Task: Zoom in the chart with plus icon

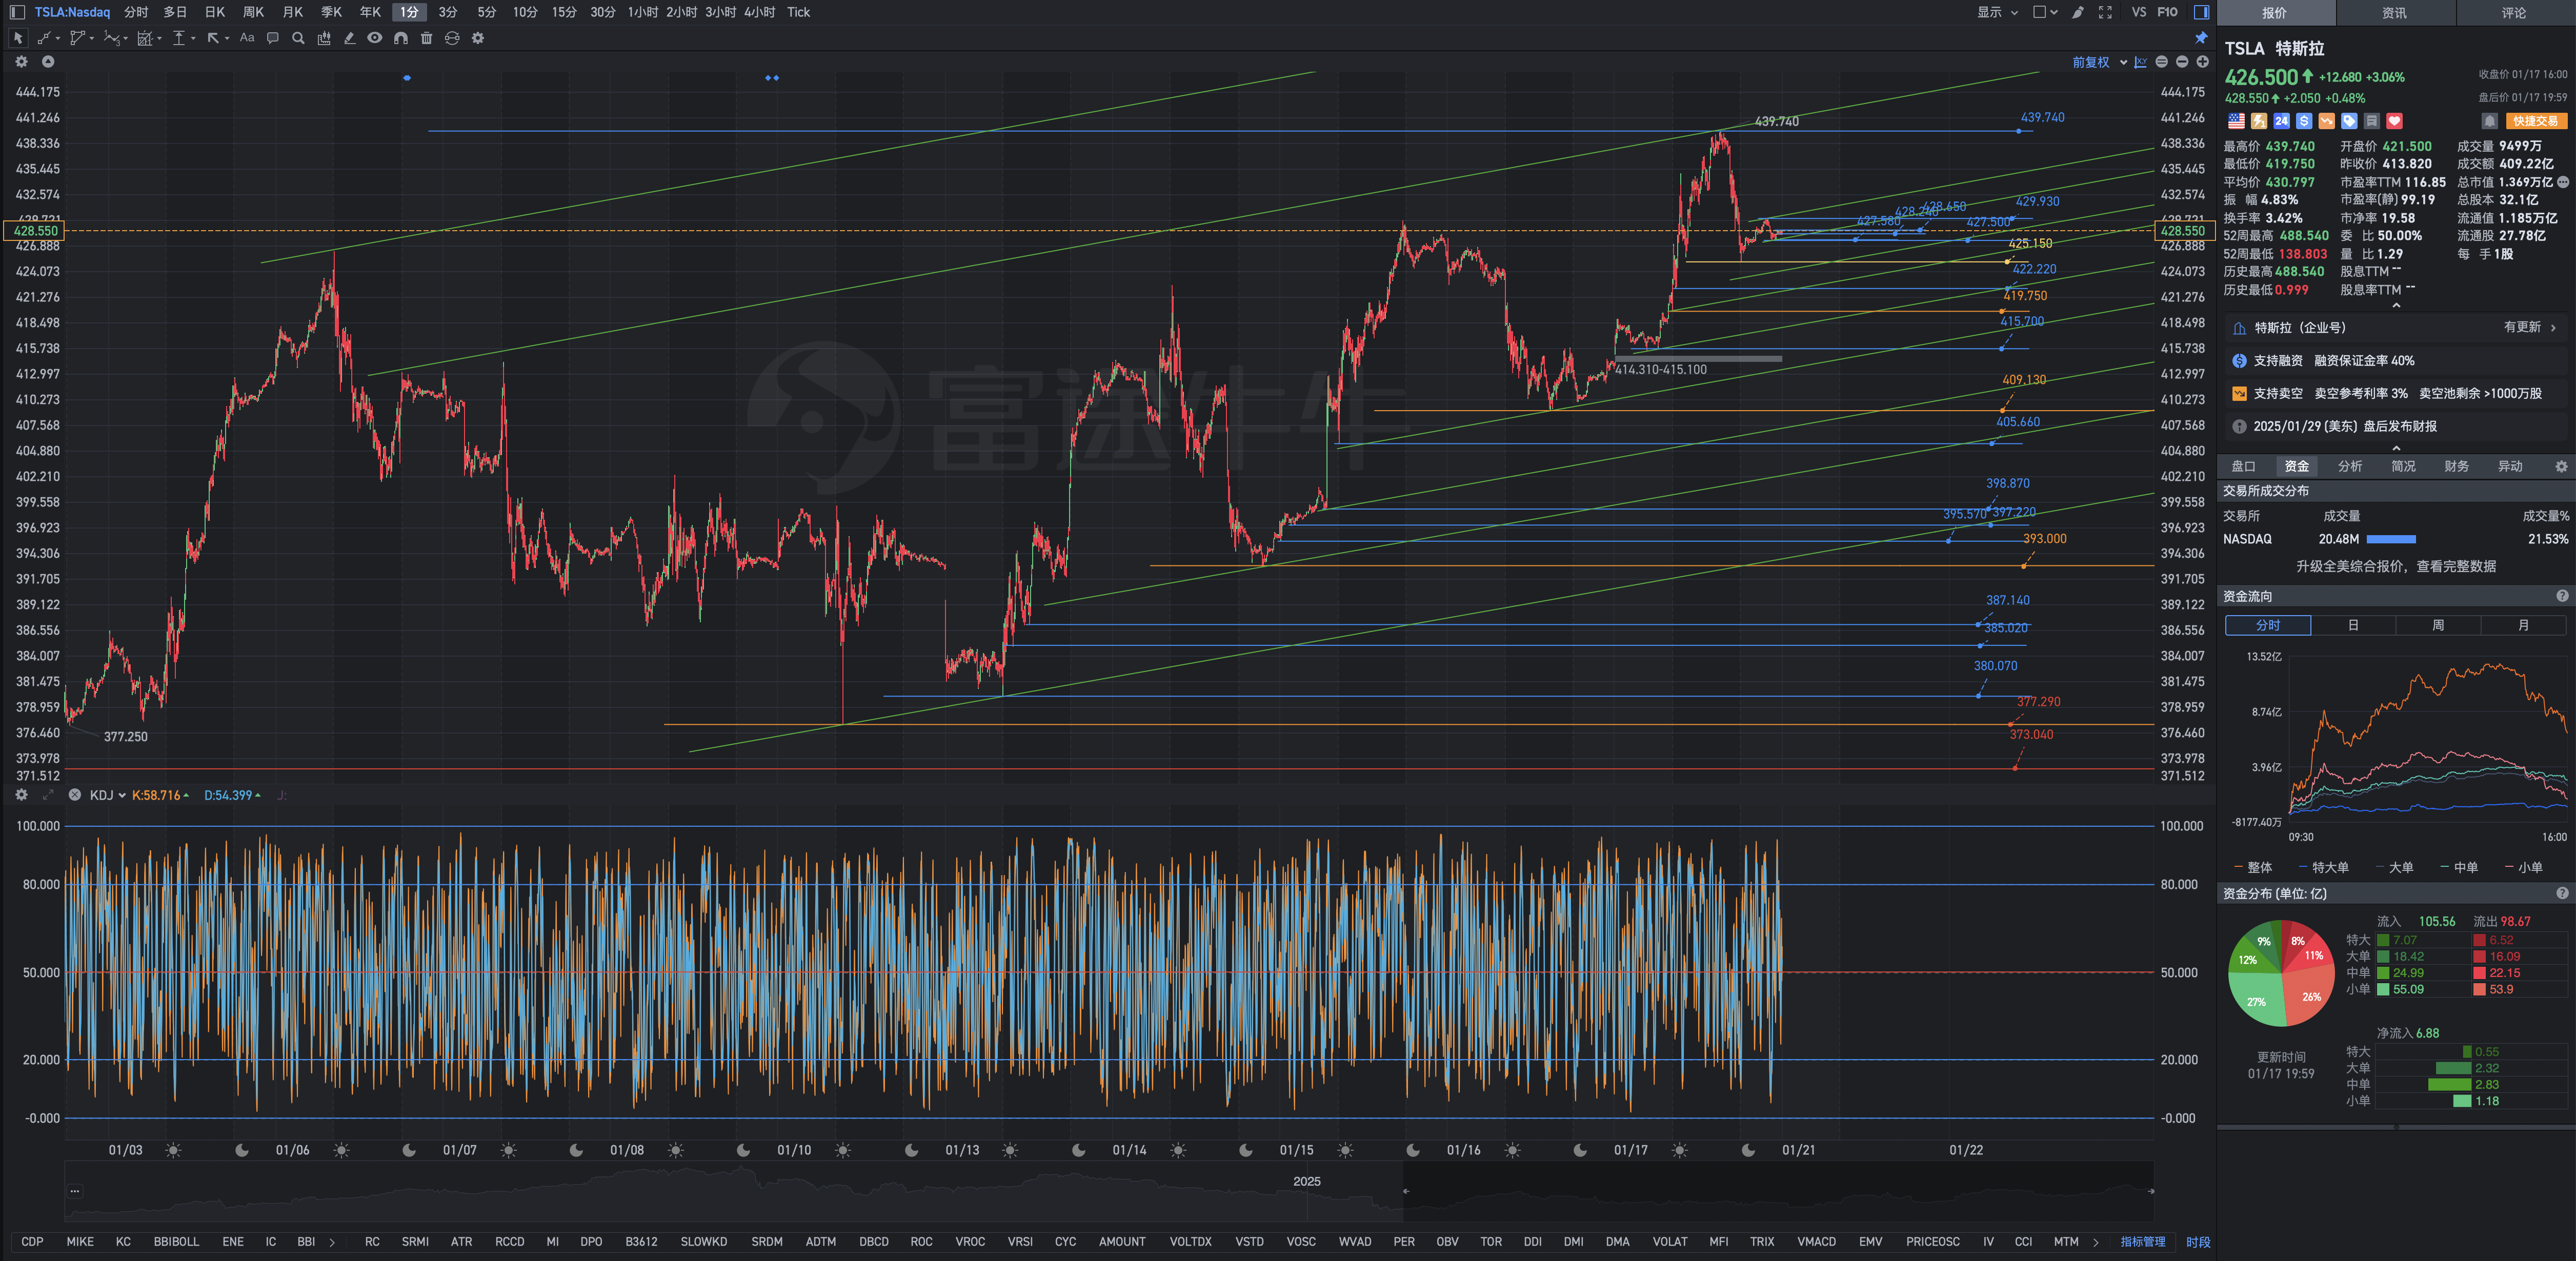Action: click(2202, 62)
